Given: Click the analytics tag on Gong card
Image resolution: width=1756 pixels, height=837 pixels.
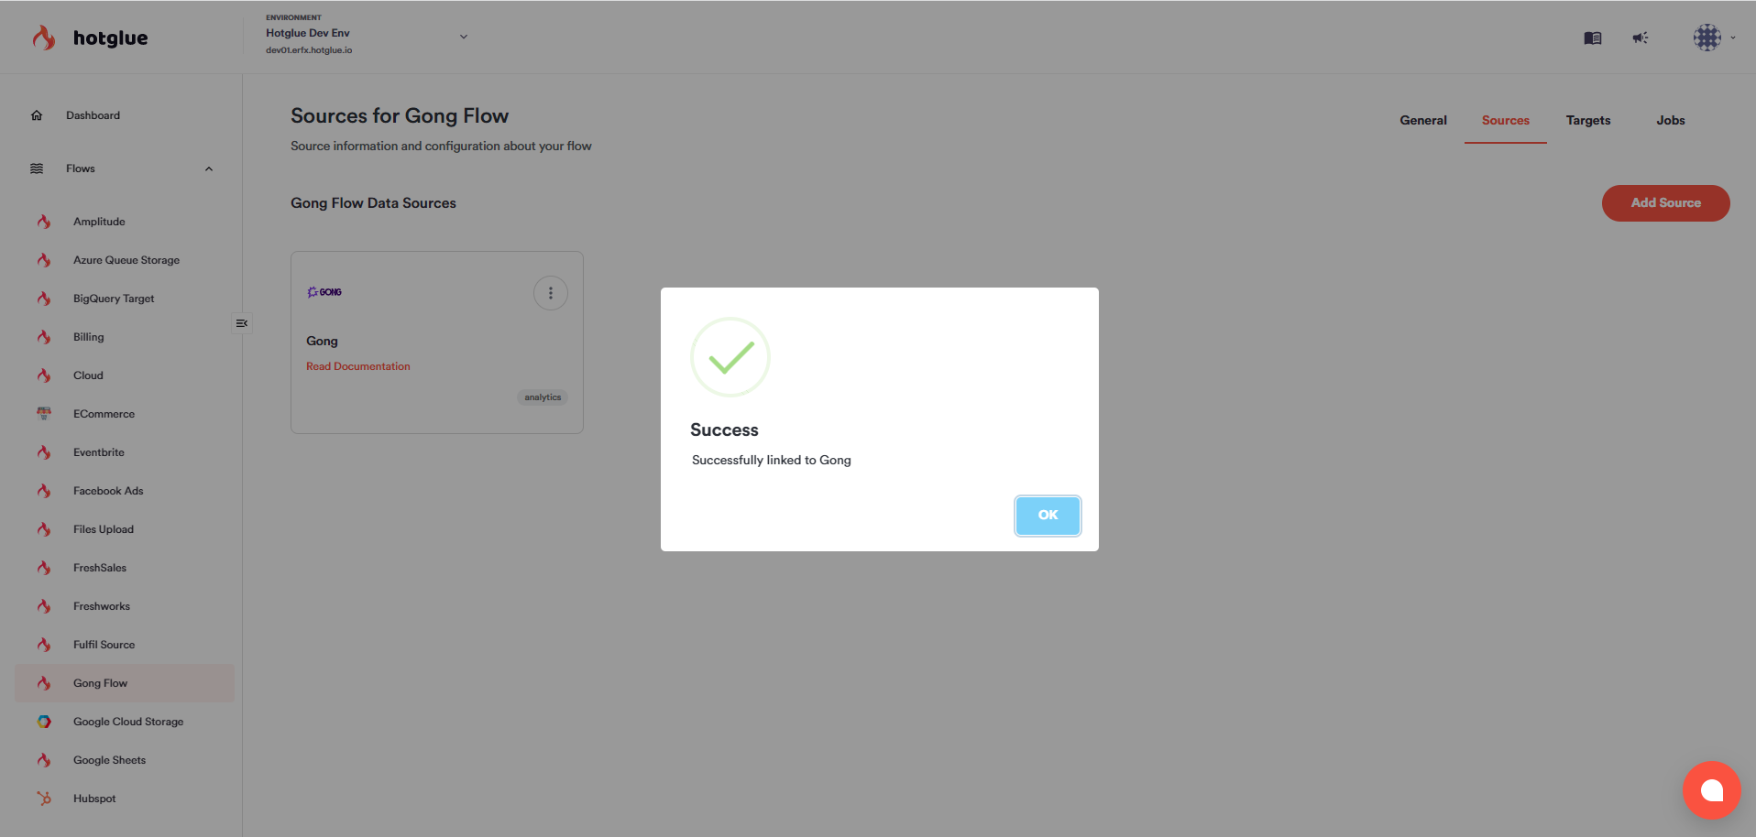Looking at the screenshot, I should 543,397.
